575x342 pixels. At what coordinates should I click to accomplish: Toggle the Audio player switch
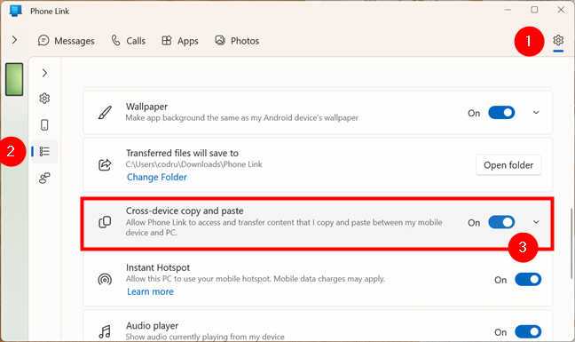pos(528,331)
